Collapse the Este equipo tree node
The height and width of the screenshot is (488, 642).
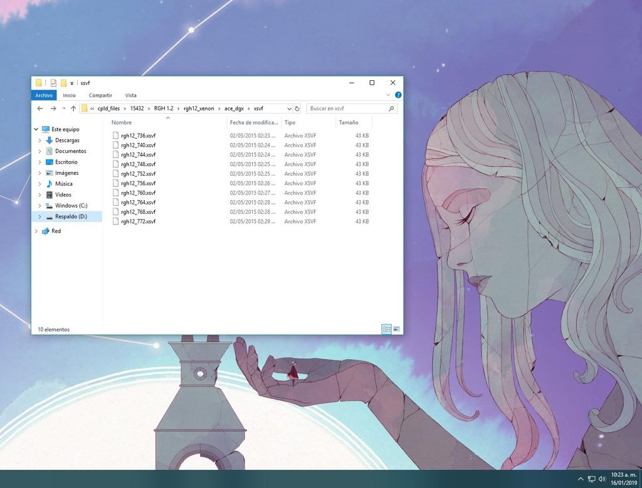point(36,129)
